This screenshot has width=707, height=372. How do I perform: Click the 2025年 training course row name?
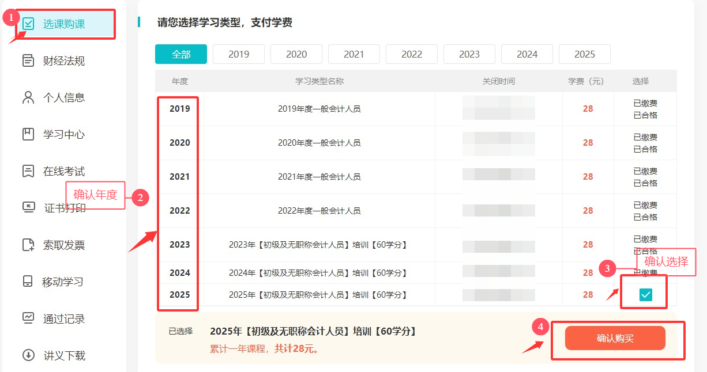point(318,295)
